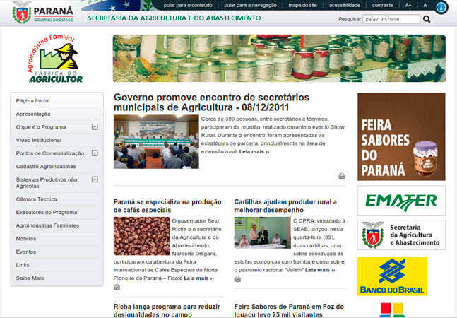Screen dimensions: 457x318
Task: Expand the 'O que é o Programa' submenu
Action: (95, 127)
